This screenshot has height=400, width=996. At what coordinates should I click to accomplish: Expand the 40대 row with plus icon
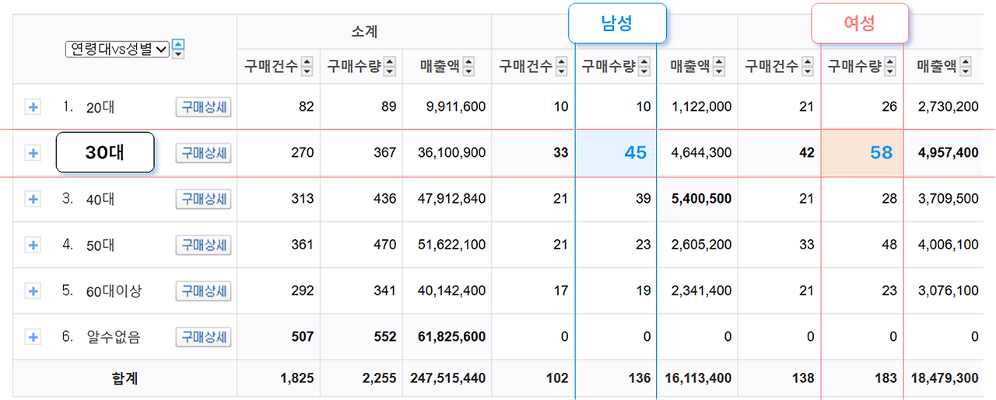tap(33, 199)
